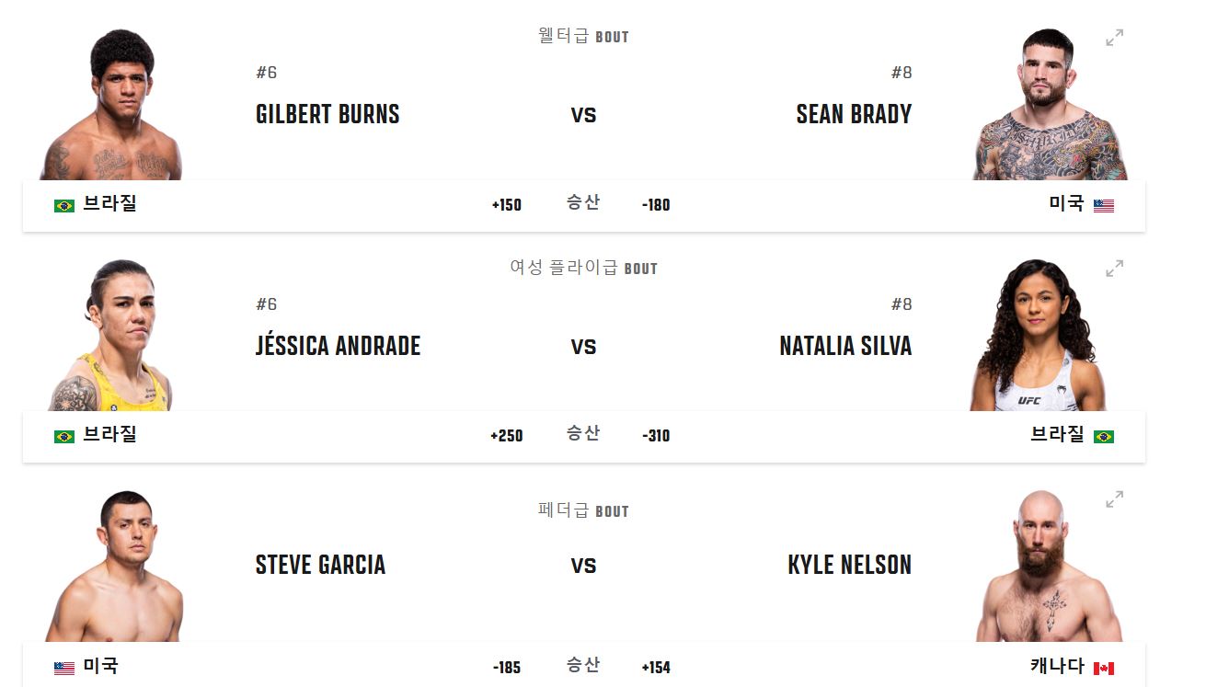The width and height of the screenshot is (1206, 687).
Task: Select the 웰터급 BOUT label
Action: 583,36
